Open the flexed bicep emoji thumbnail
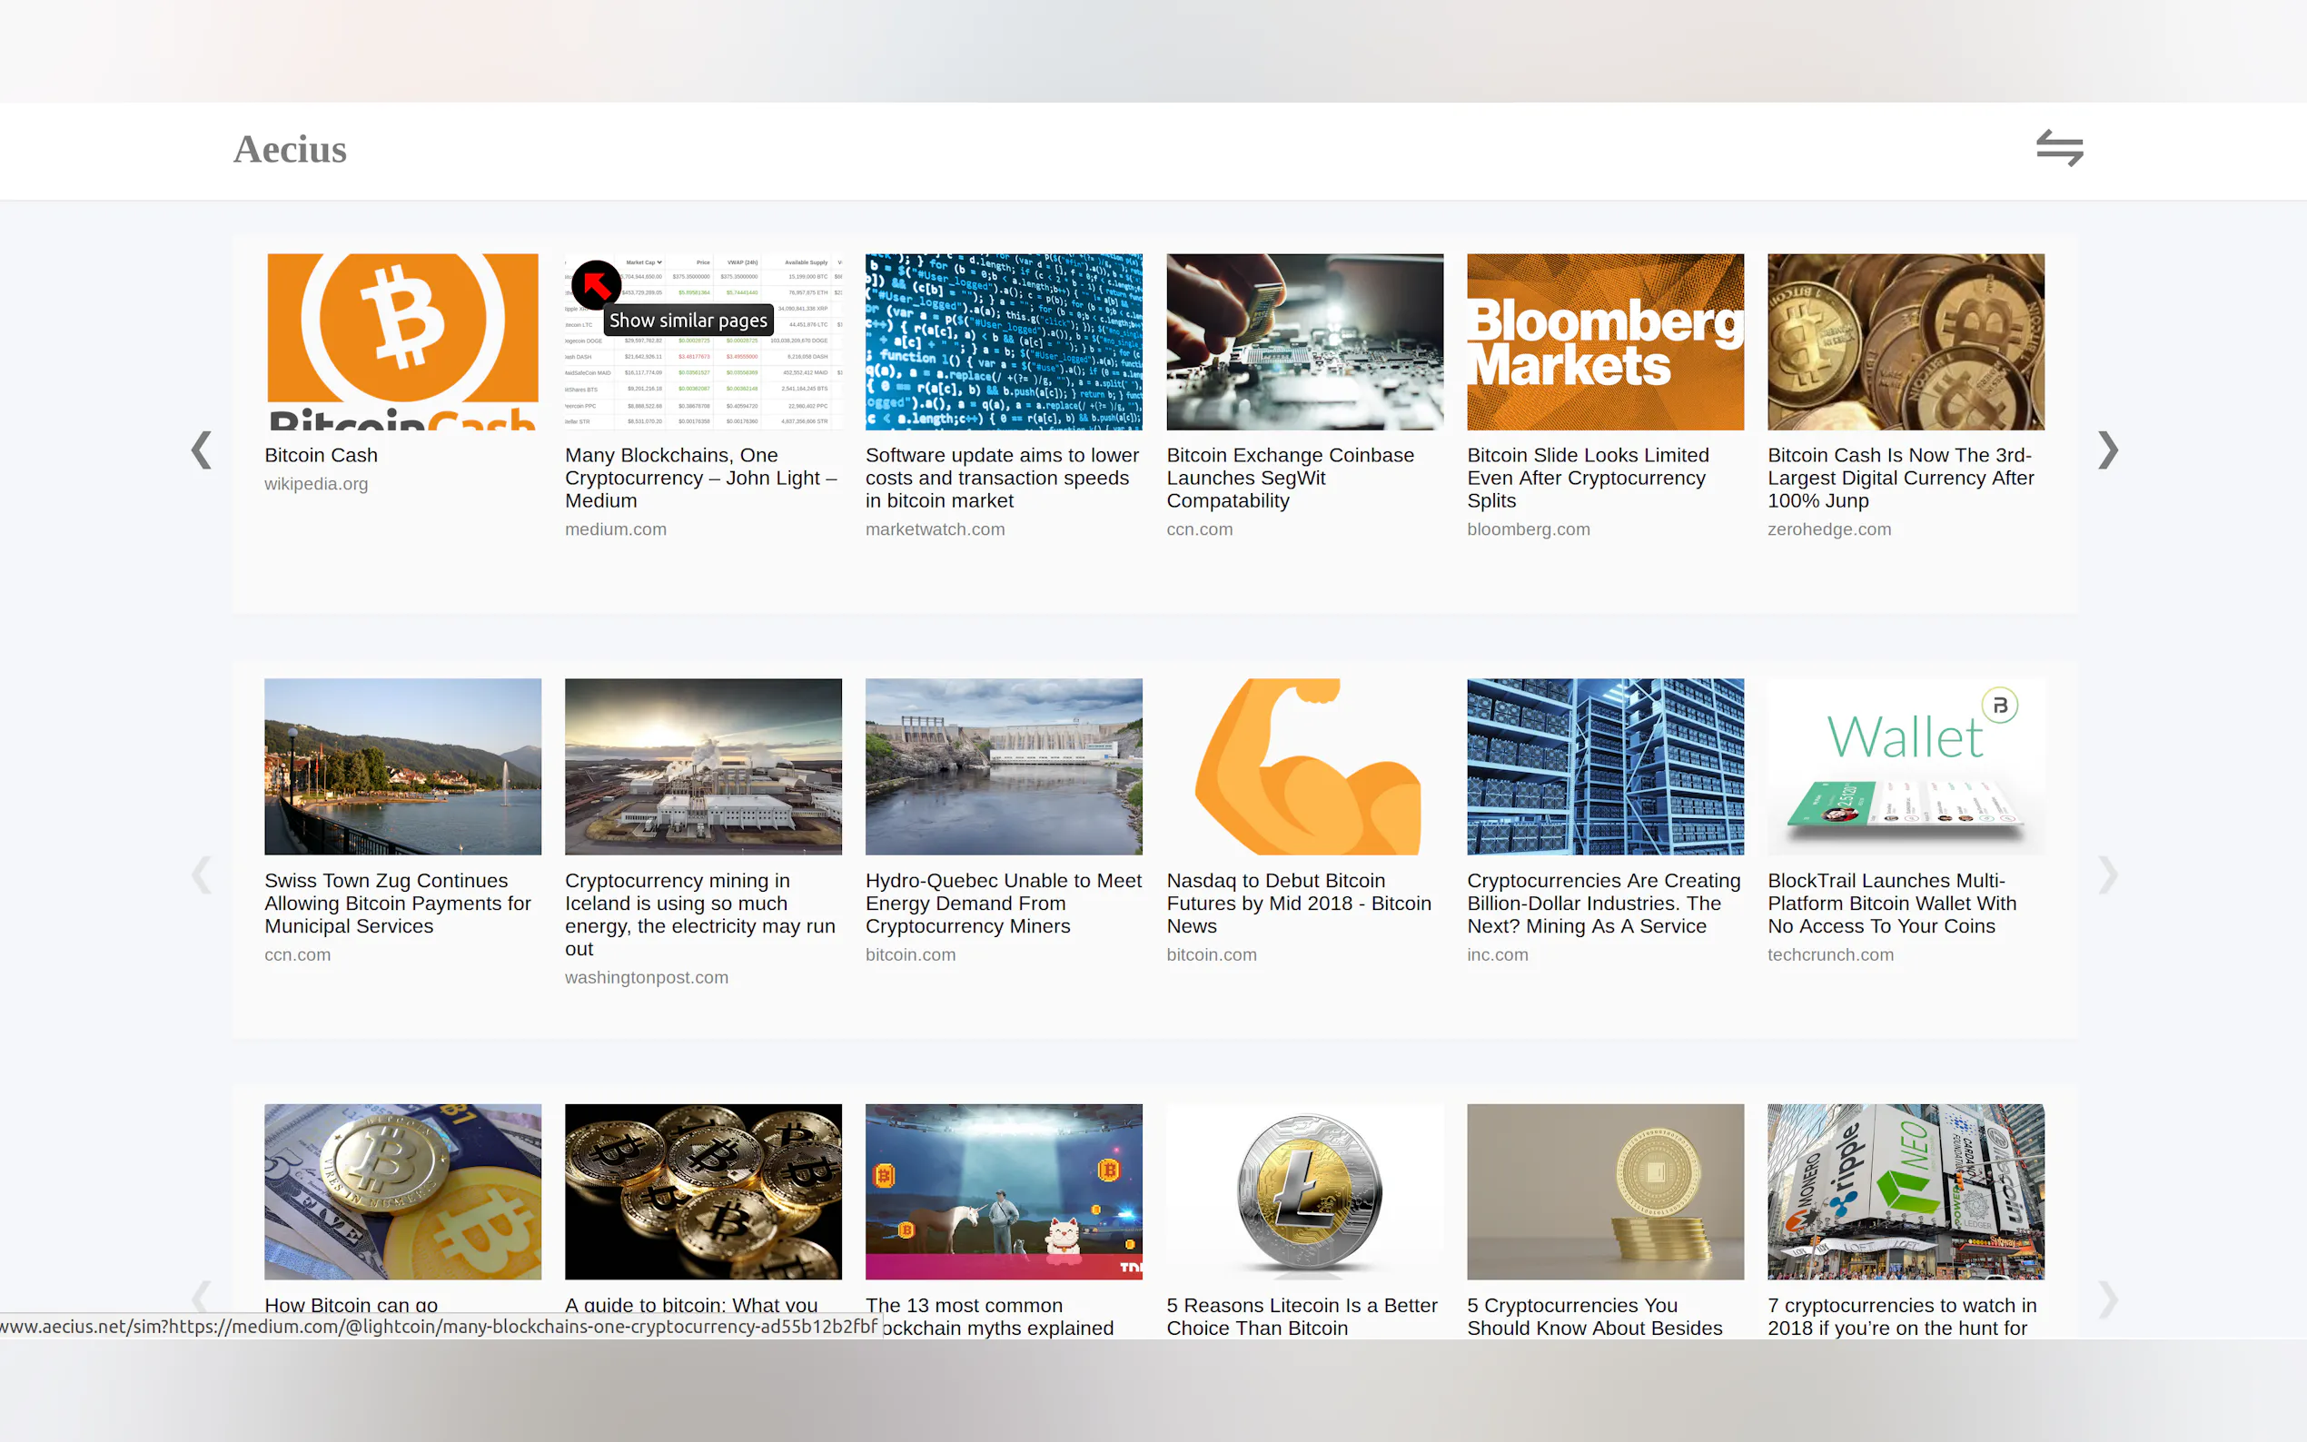The width and height of the screenshot is (2307, 1442). tap(1304, 766)
